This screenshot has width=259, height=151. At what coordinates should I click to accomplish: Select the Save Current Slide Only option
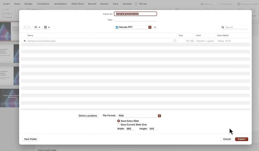(x=118, y=125)
